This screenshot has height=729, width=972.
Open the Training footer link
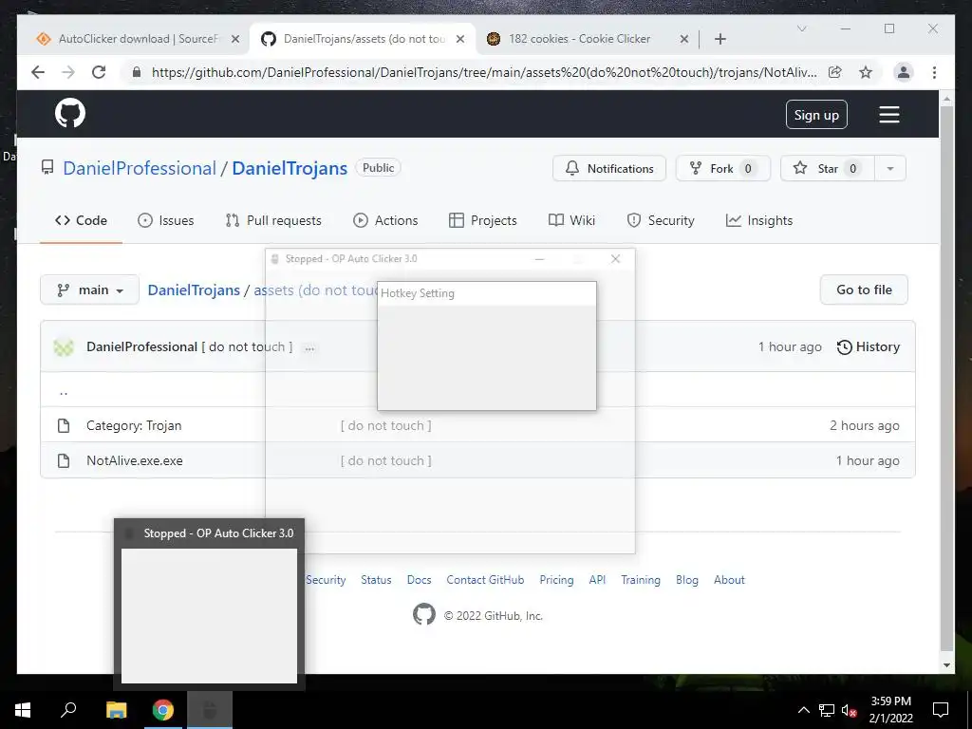[x=641, y=580]
